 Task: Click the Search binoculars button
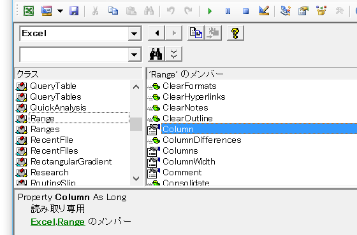click(x=156, y=54)
